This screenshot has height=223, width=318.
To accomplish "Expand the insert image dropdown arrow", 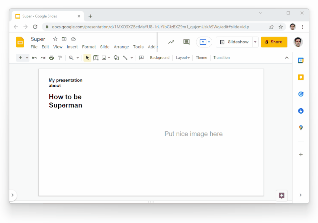I will [109, 58].
